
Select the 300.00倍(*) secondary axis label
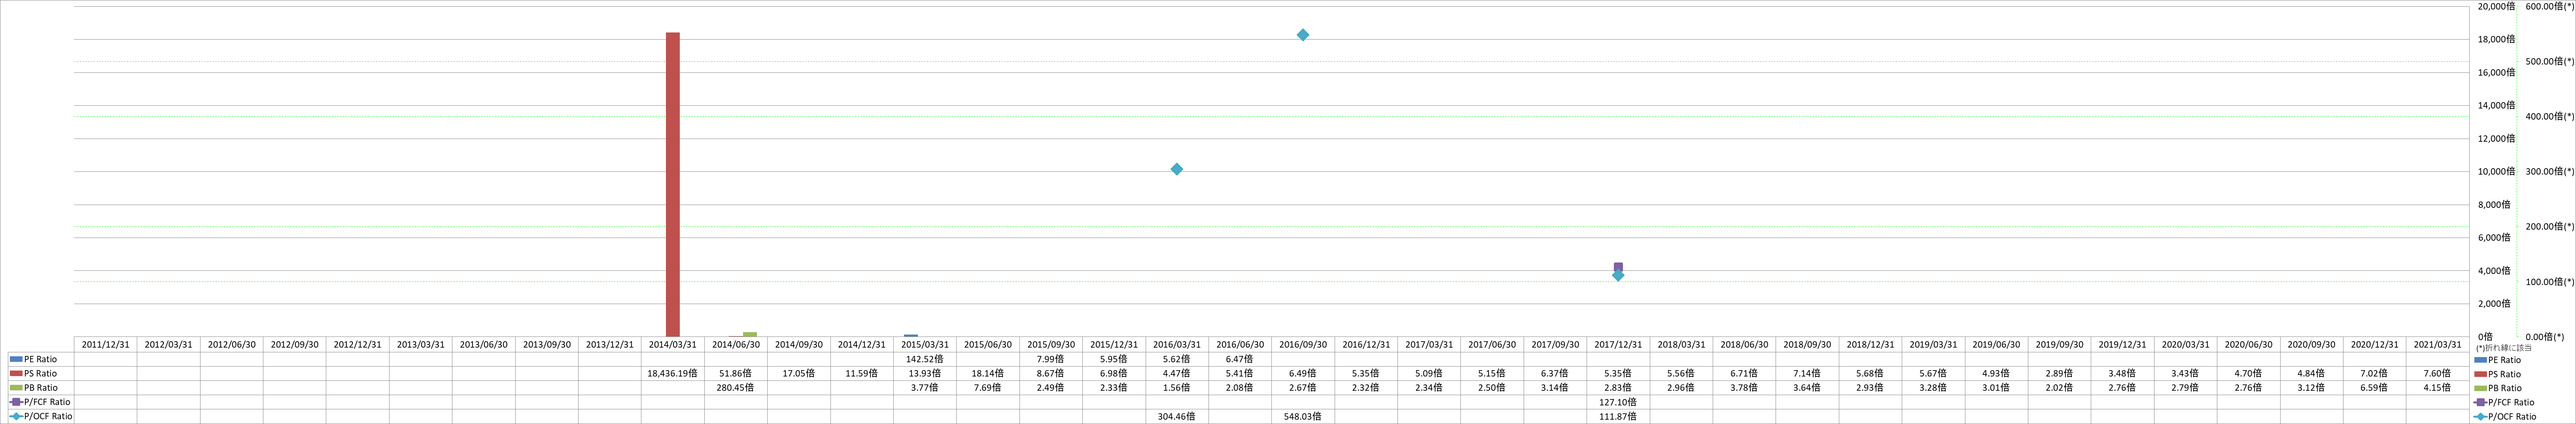pos(2549,171)
